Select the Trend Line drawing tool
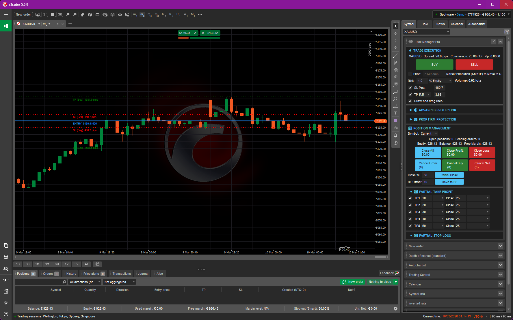 click(396, 55)
